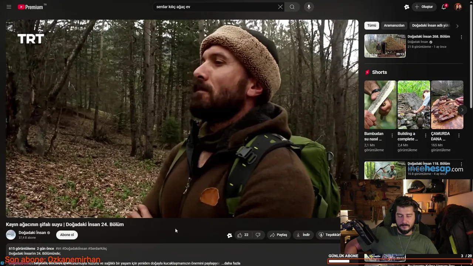Share the video via Paylaş
The width and height of the screenshot is (473, 266).
tap(279, 235)
